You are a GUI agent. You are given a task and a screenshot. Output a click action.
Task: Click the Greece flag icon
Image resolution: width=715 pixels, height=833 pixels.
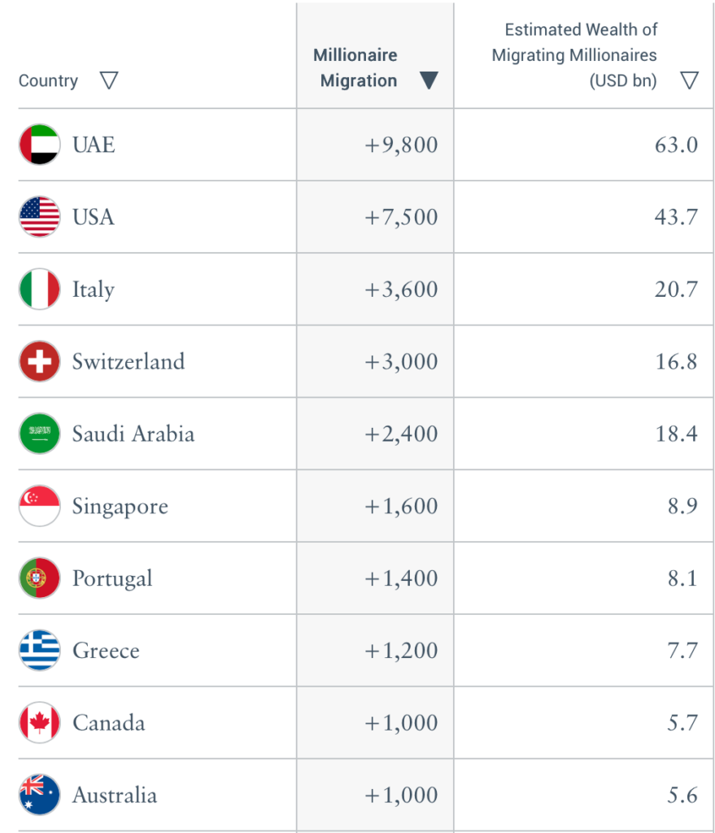coord(39,651)
